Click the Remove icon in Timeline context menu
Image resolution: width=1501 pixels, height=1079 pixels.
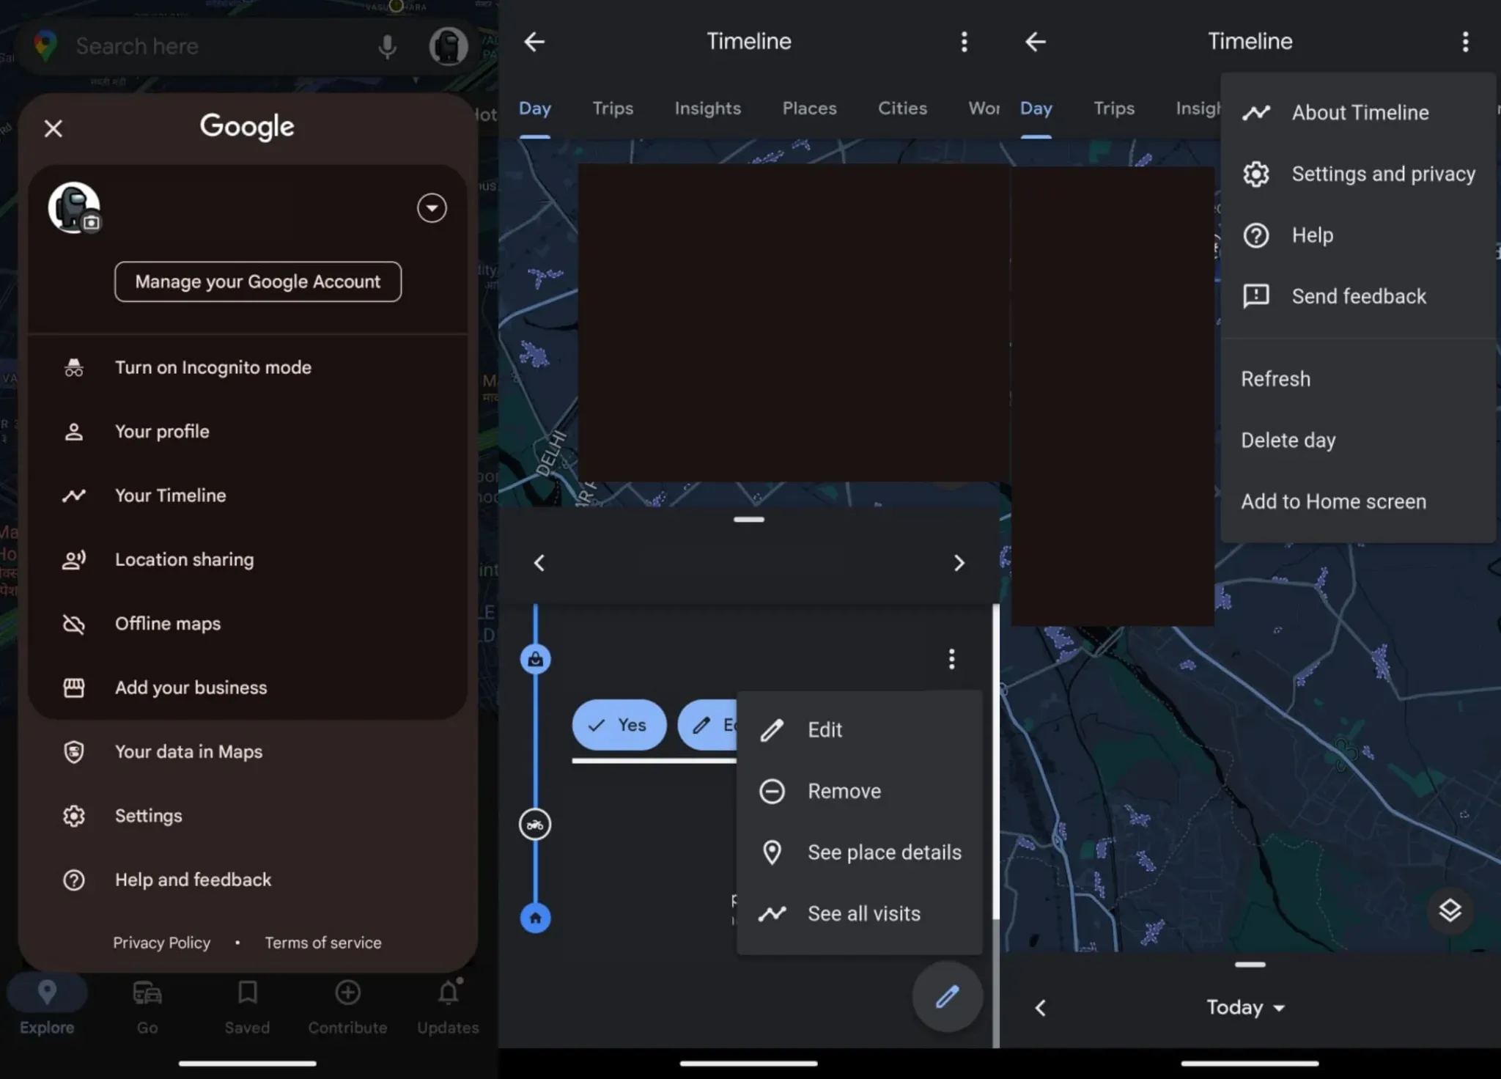click(772, 790)
